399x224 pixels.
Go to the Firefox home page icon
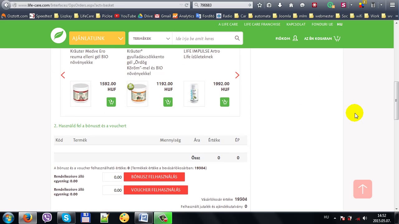291,5
